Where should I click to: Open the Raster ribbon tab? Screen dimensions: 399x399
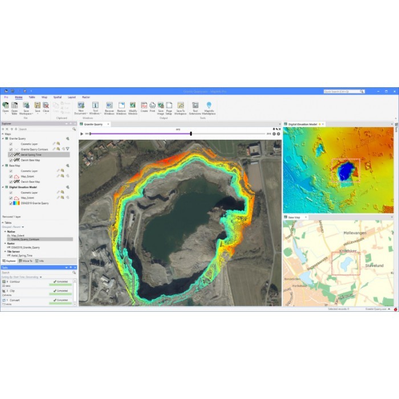click(x=85, y=97)
